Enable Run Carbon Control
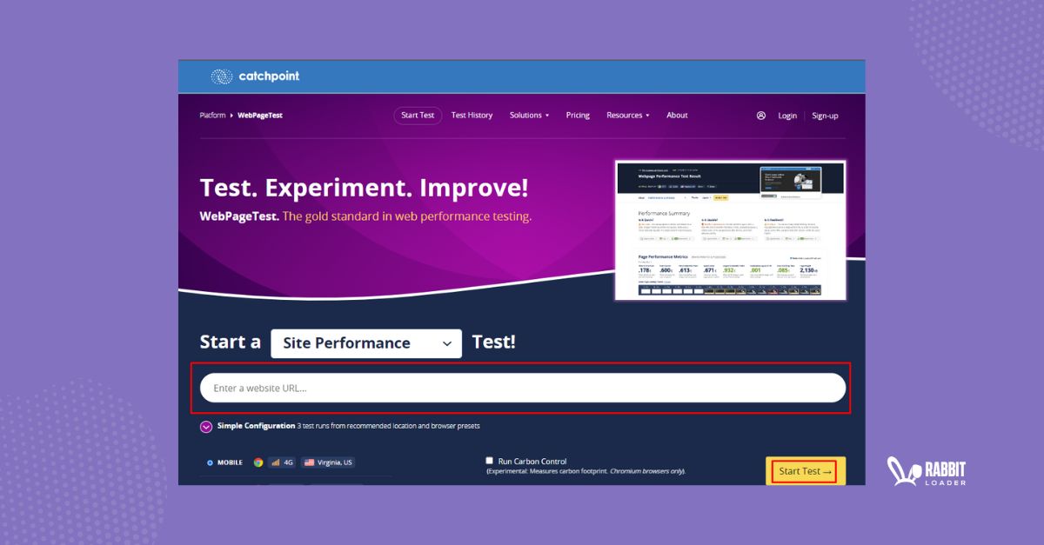 click(x=489, y=460)
